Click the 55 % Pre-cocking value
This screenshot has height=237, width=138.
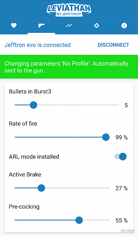click(x=121, y=220)
